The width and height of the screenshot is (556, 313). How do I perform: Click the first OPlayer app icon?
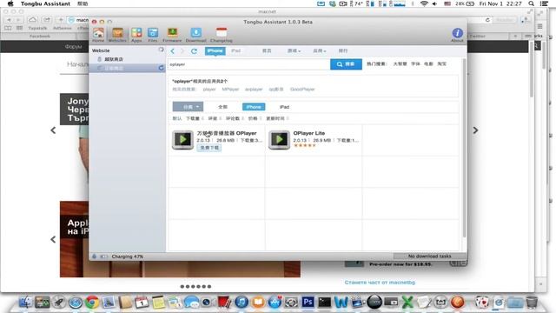(182, 140)
